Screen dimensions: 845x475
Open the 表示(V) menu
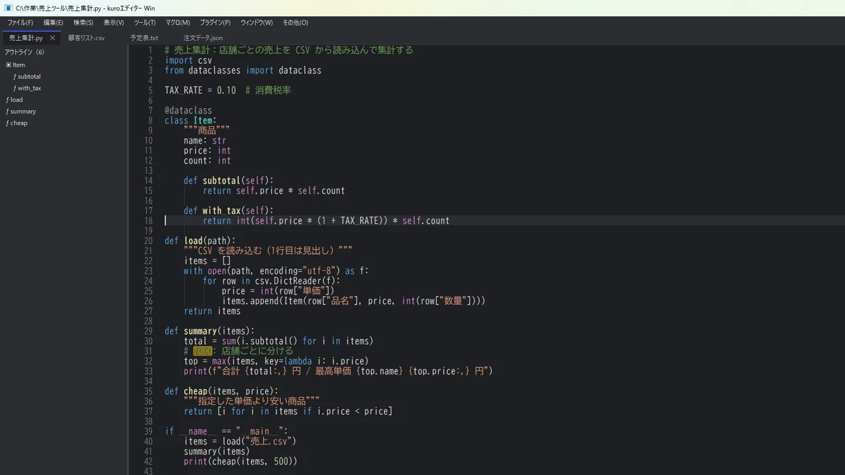pos(114,22)
